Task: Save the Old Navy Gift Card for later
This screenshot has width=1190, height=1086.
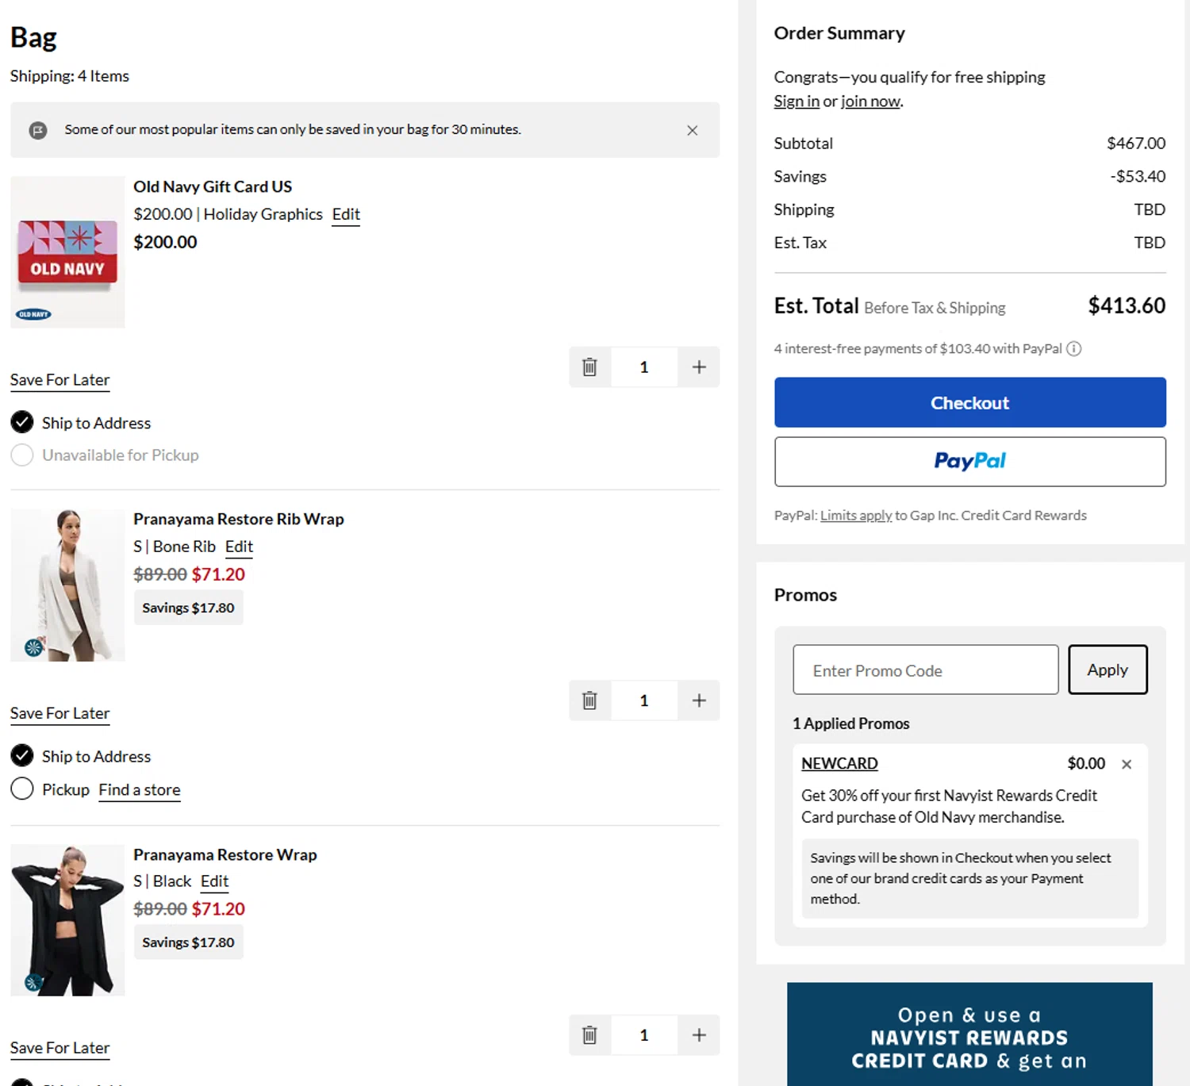Action: point(60,380)
